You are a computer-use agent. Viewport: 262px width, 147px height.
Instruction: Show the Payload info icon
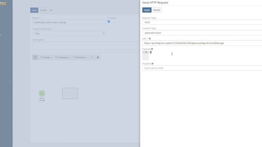(x=152, y=49)
